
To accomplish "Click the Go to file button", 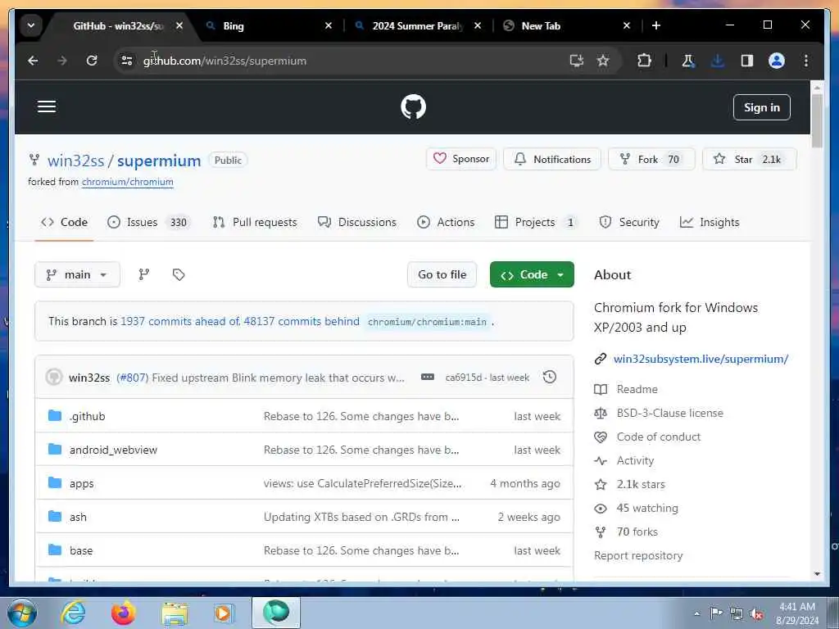I will click(x=442, y=274).
